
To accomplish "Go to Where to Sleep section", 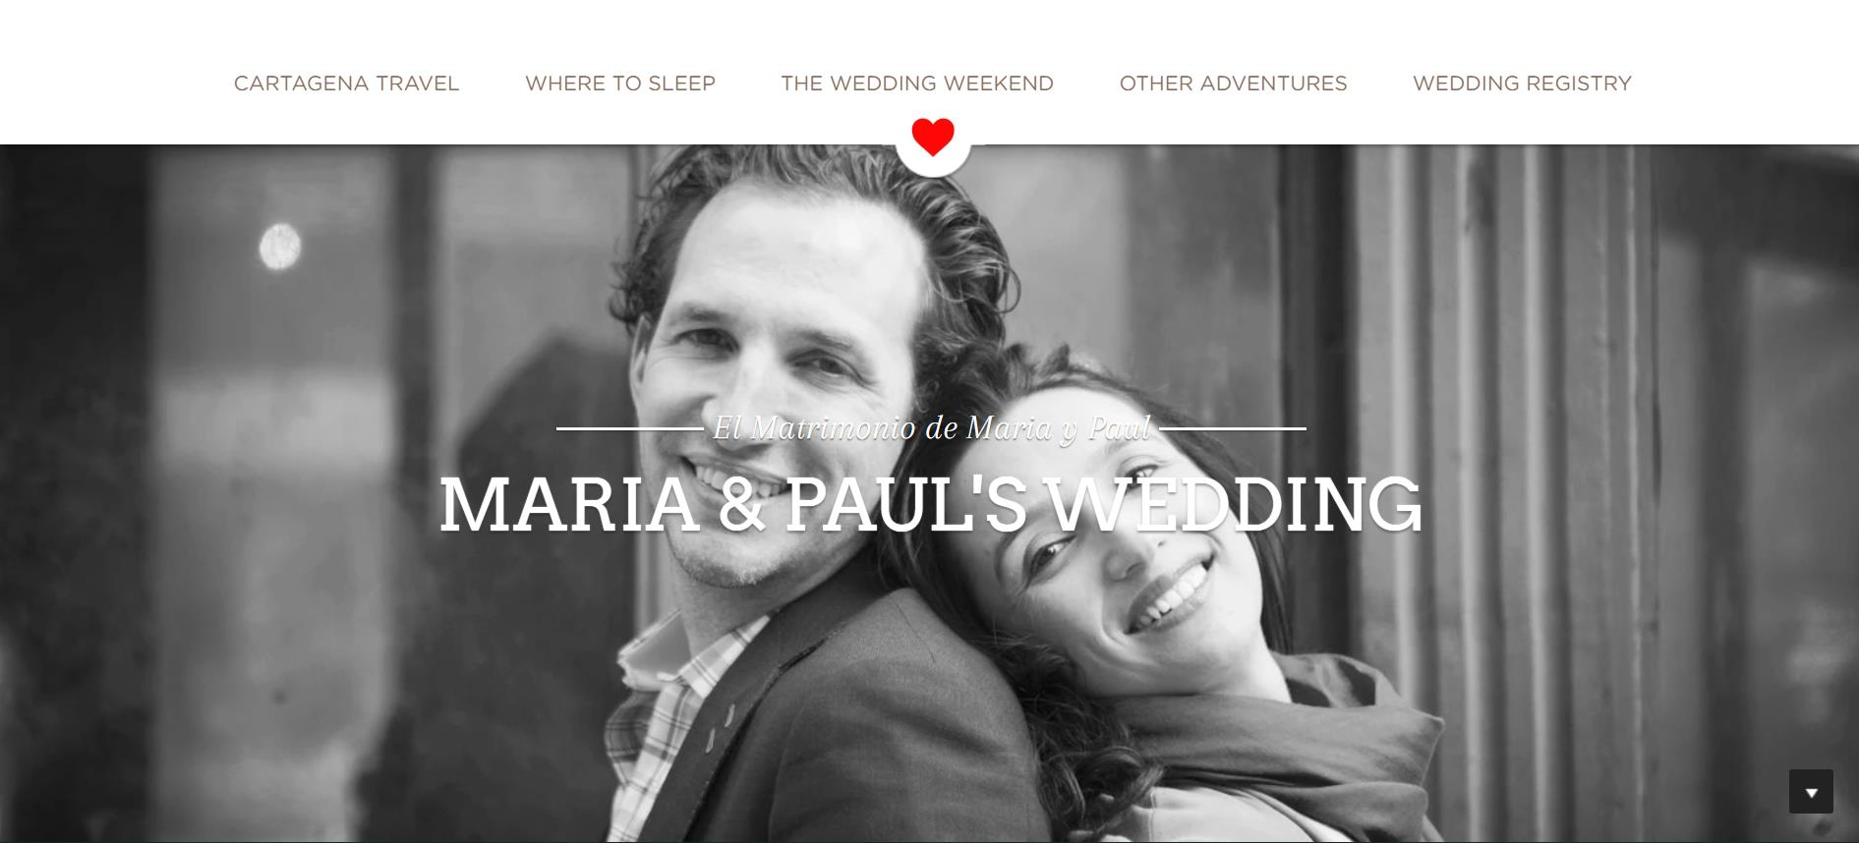I will pyautogui.click(x=620, y=84).
